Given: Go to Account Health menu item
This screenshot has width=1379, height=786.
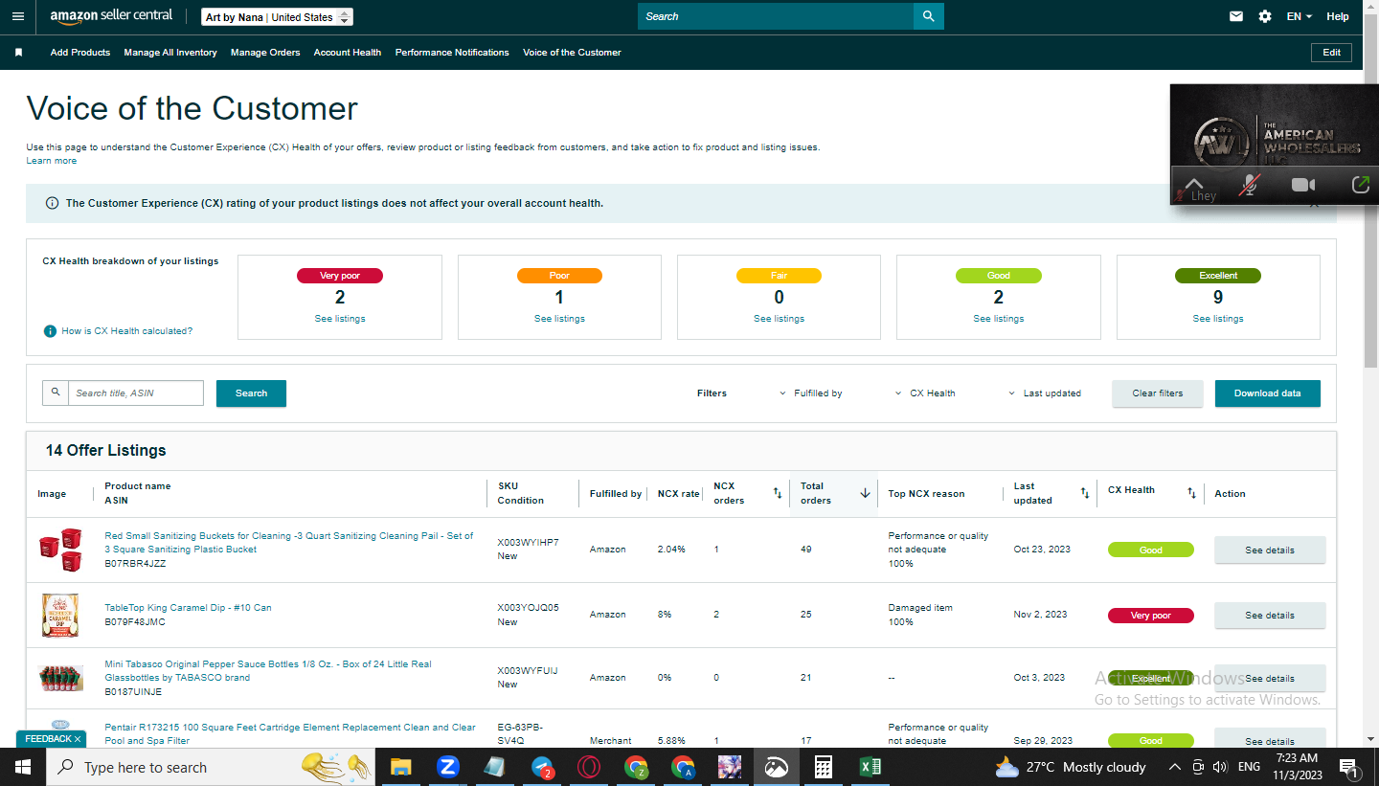Looking at the screenshot, I should tap(348, 53).
